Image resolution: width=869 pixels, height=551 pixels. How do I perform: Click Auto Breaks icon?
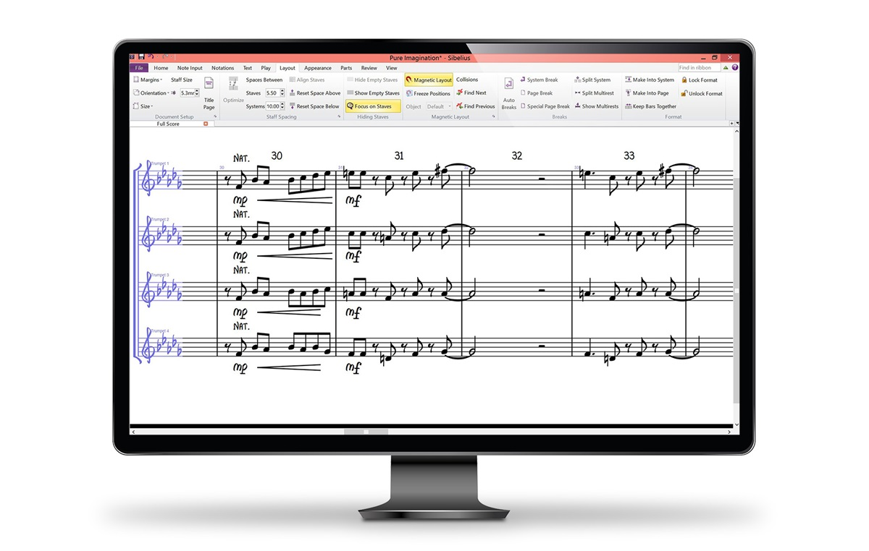point(508,85)
